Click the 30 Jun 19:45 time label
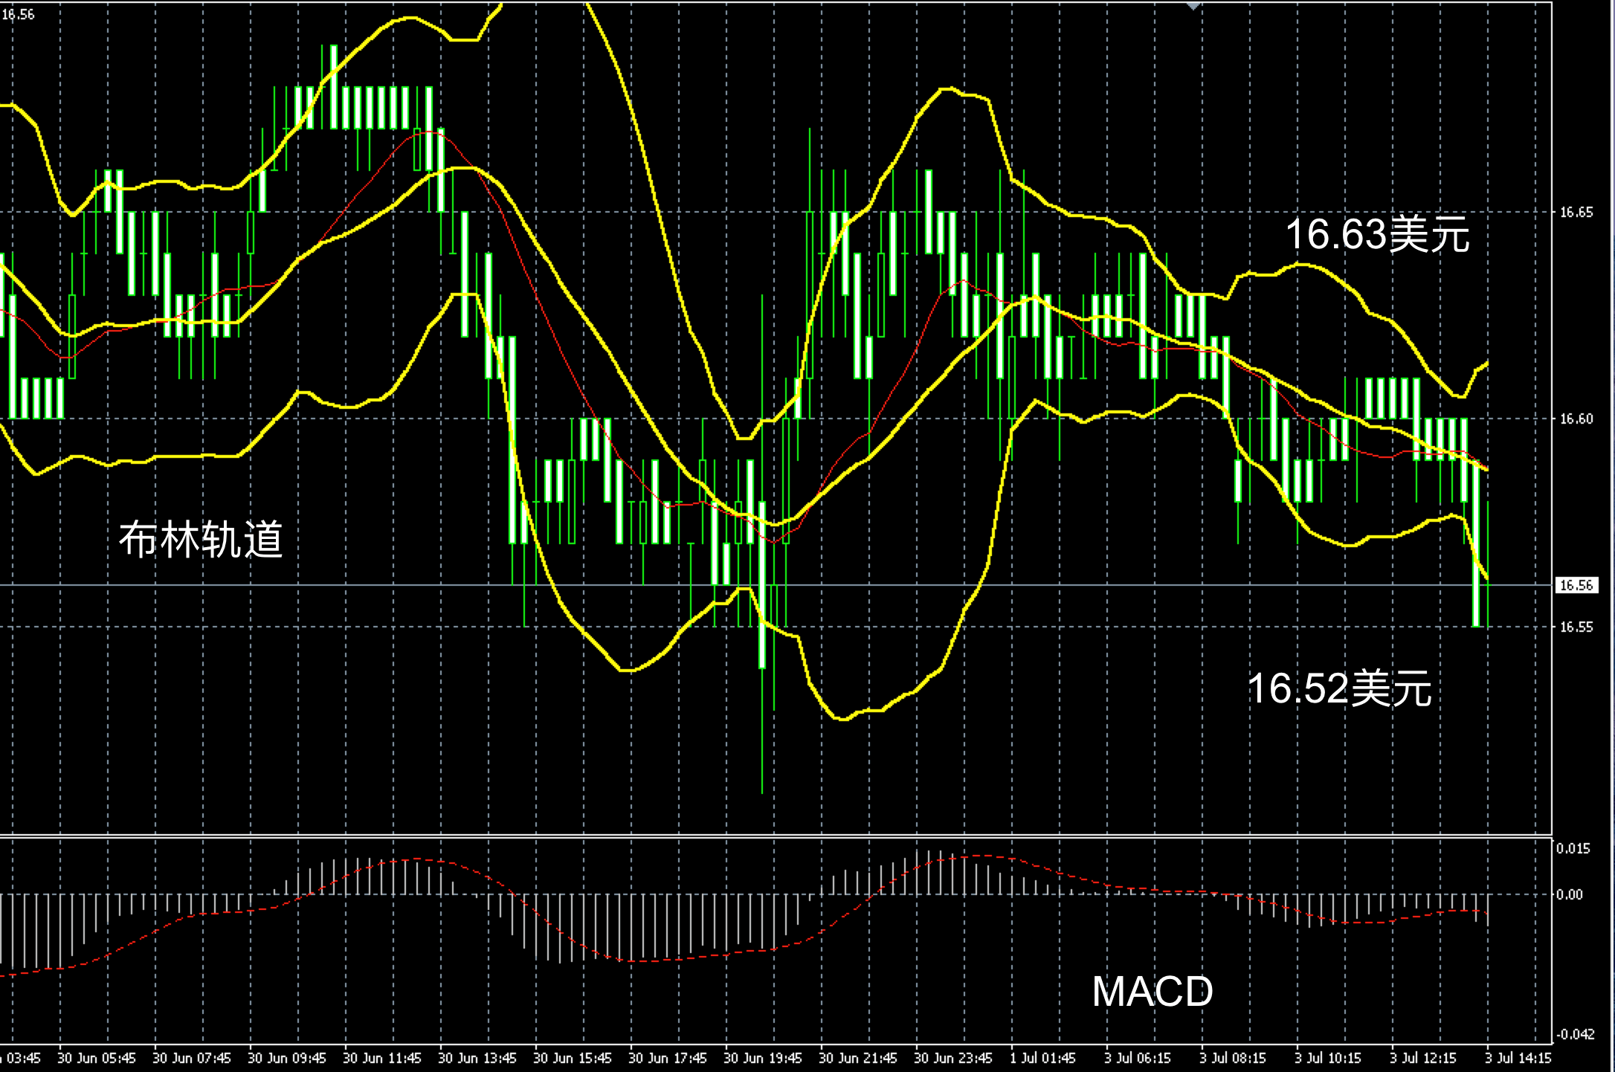This screenshot has height=1072, width=1615. [763, 1058]
